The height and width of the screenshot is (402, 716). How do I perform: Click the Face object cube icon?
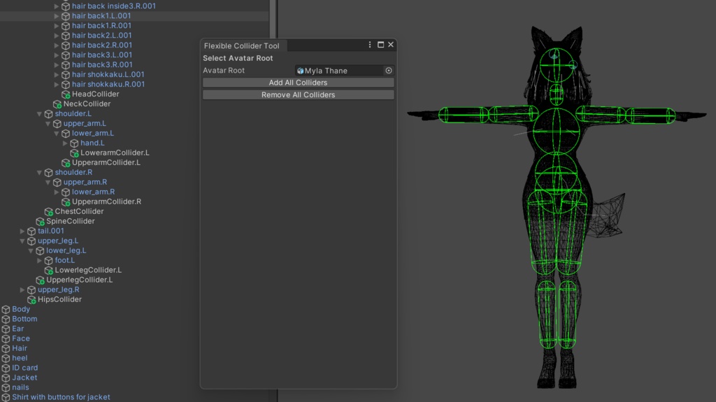(6, 339)
